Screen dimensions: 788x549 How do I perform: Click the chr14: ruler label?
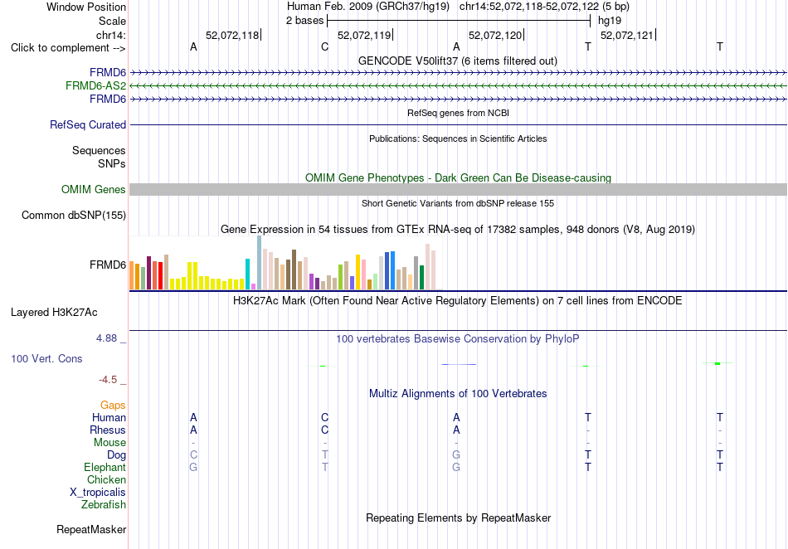click(x=110, y=35)
